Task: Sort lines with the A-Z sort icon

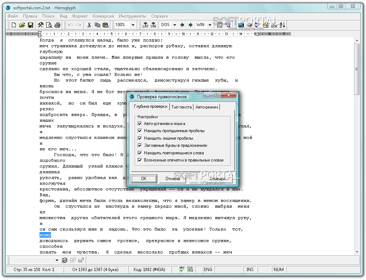Action: pyautogui.click(x=282, y=25)
